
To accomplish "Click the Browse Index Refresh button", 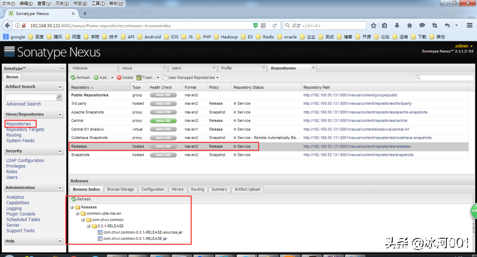I will coord(81,199).
